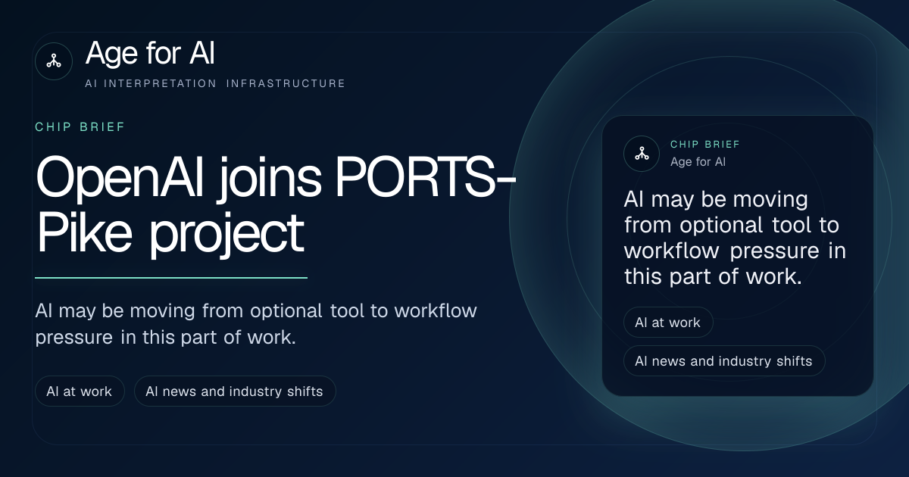
Task: Click the network logo icon in the side card
Action: (642, 153)
